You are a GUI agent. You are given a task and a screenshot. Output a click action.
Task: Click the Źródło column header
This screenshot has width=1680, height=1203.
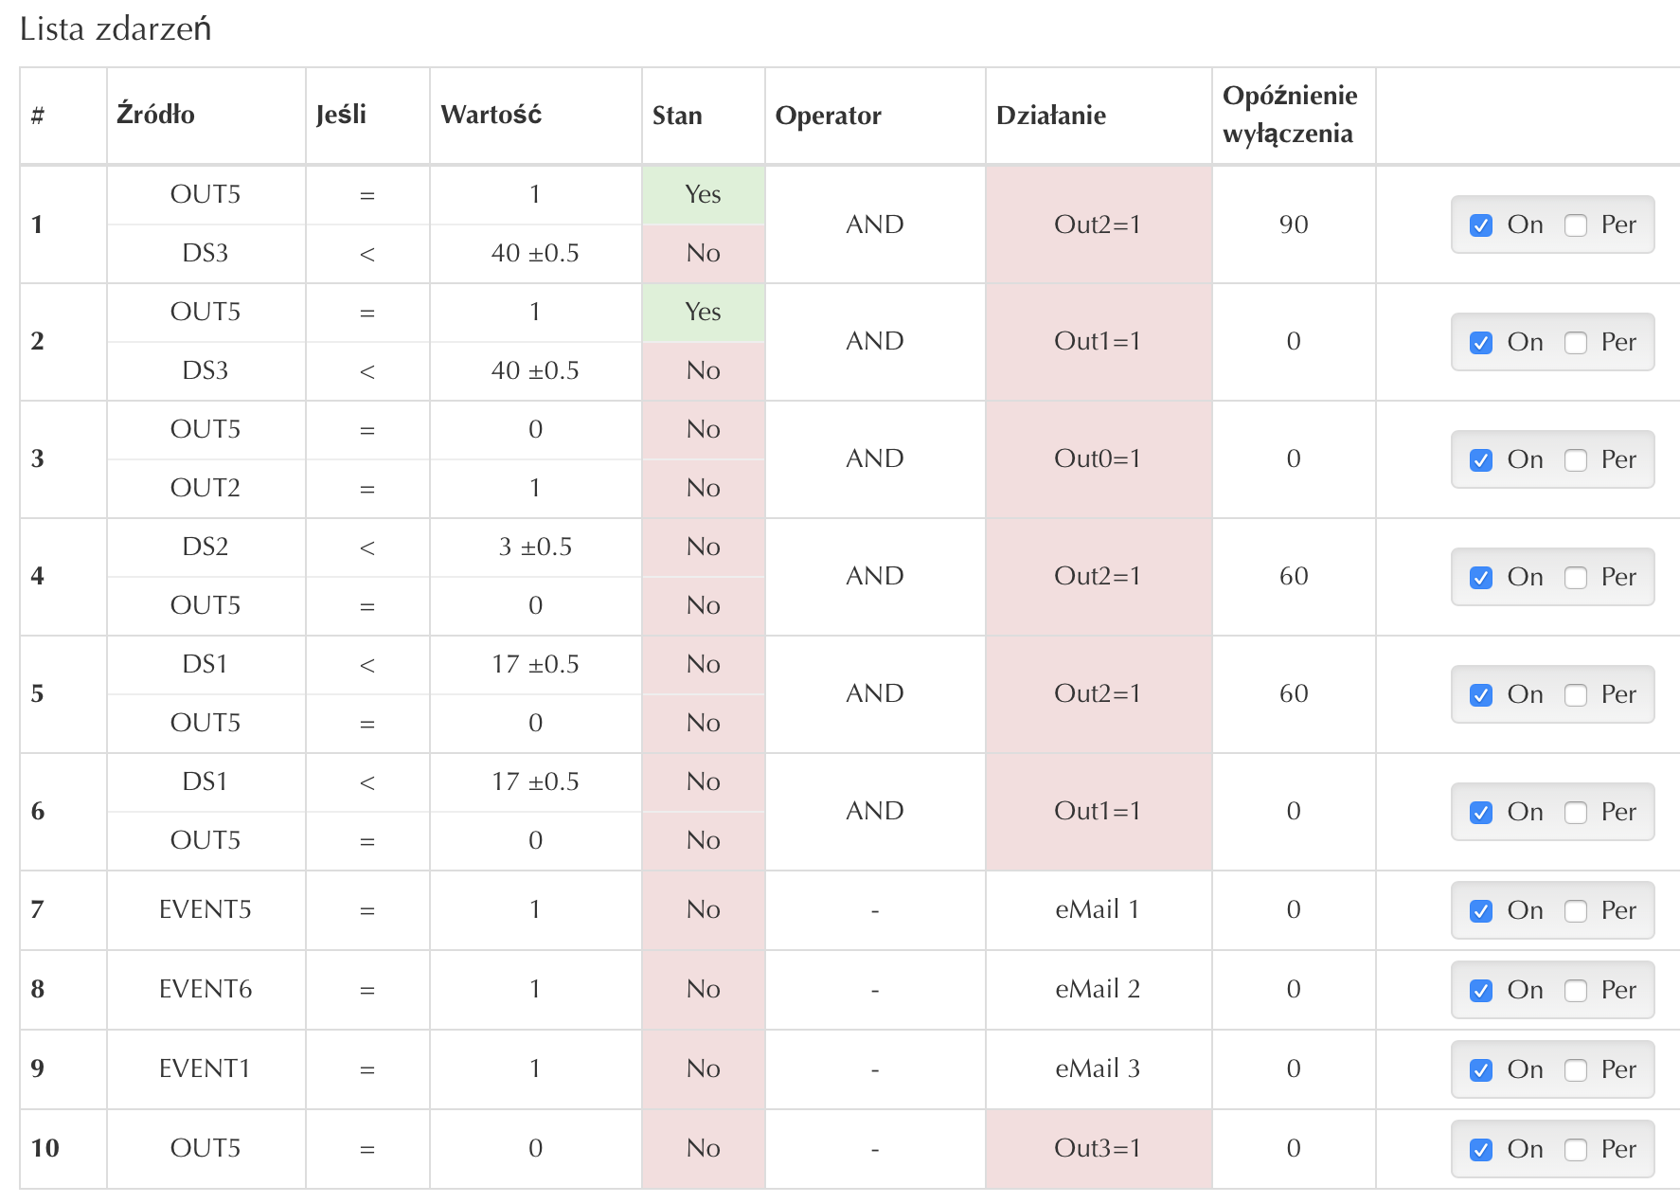tap(156, 116)
